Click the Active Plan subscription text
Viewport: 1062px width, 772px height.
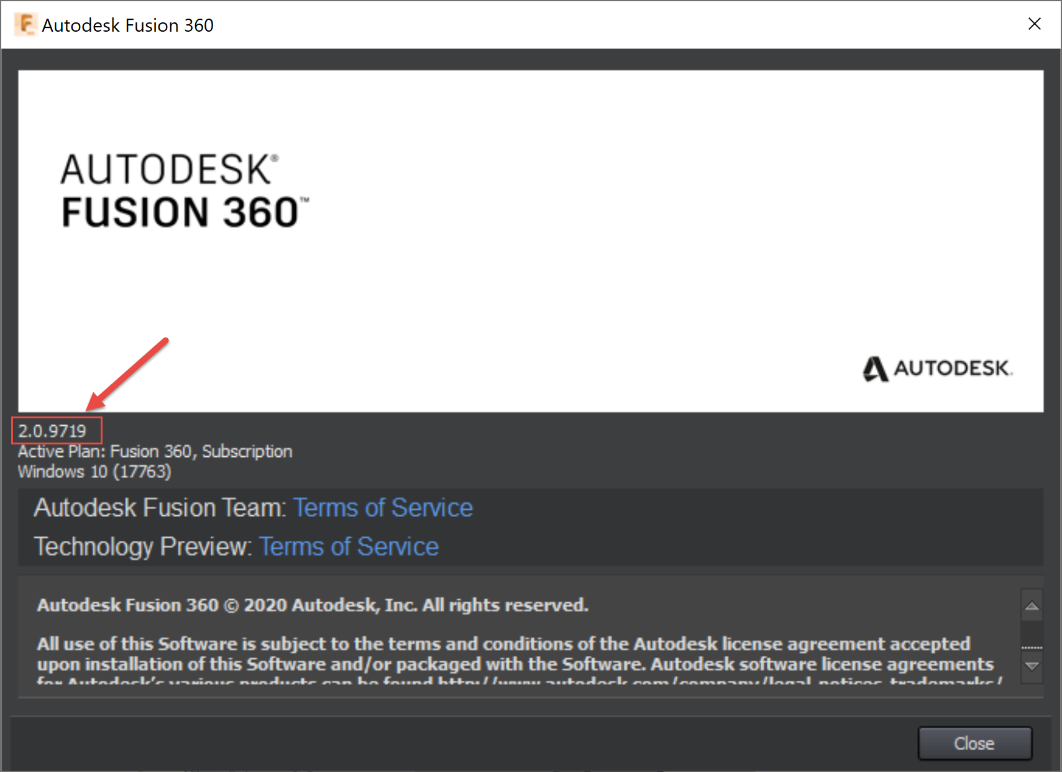pos(155,451)
